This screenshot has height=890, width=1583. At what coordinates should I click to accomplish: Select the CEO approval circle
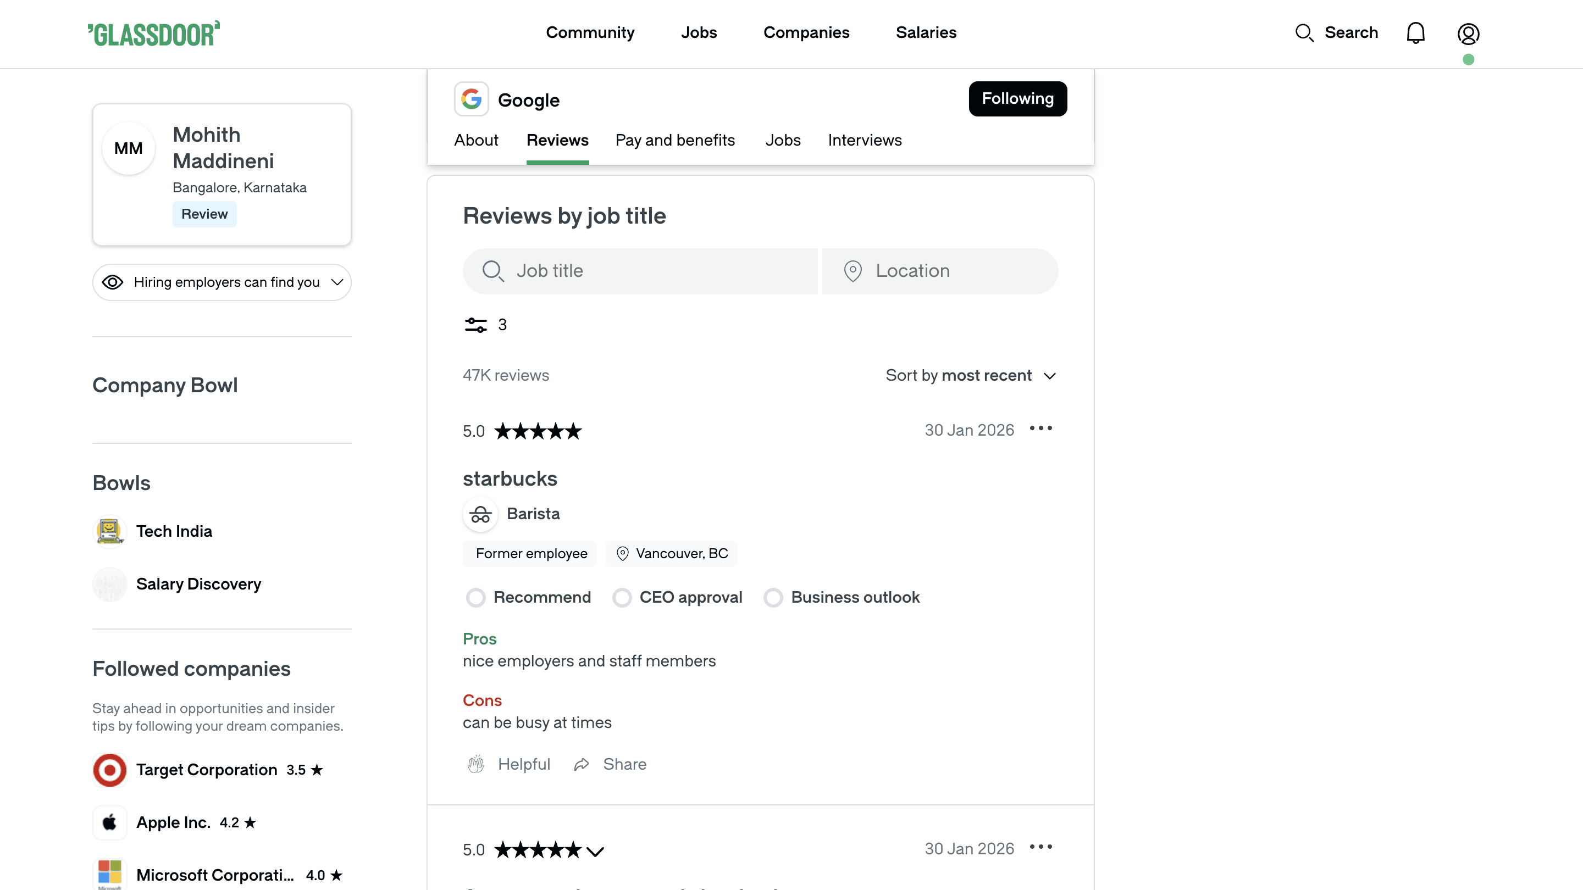pyautogui.click(x=622, y=597)
